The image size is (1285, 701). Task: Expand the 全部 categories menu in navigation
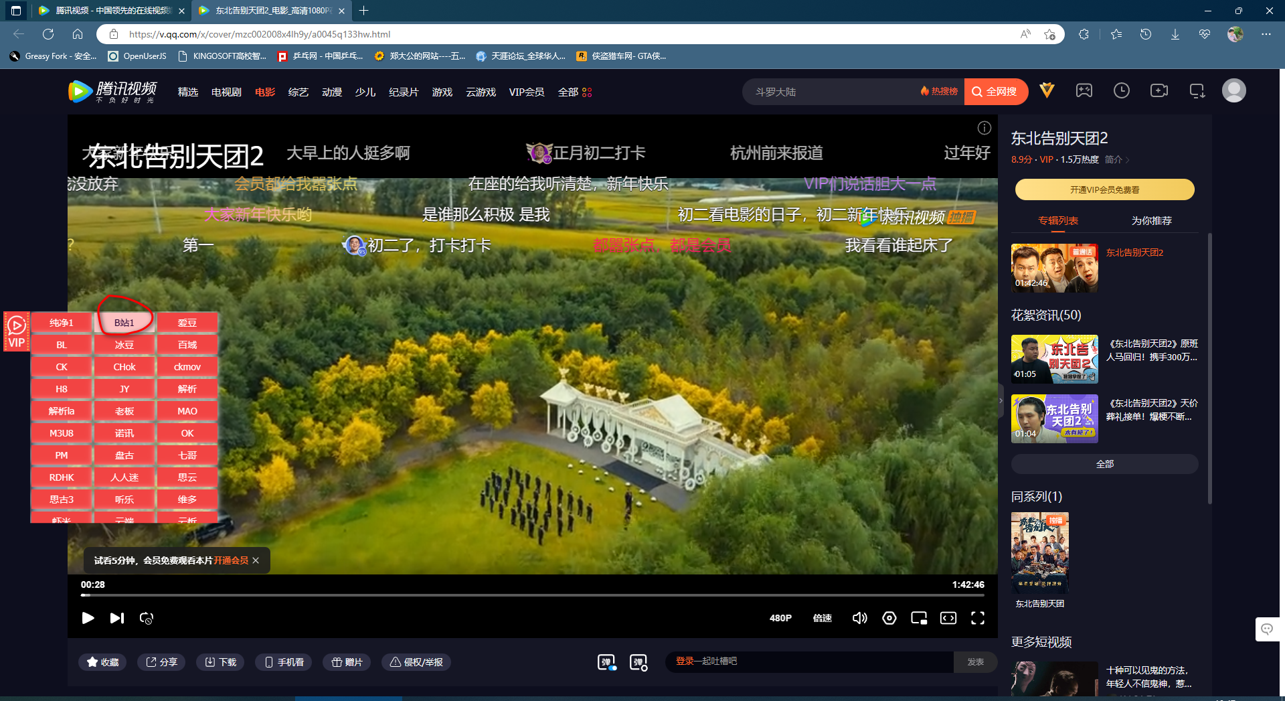575,92
